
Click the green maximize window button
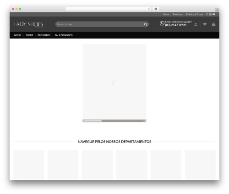tap(20, 9)
